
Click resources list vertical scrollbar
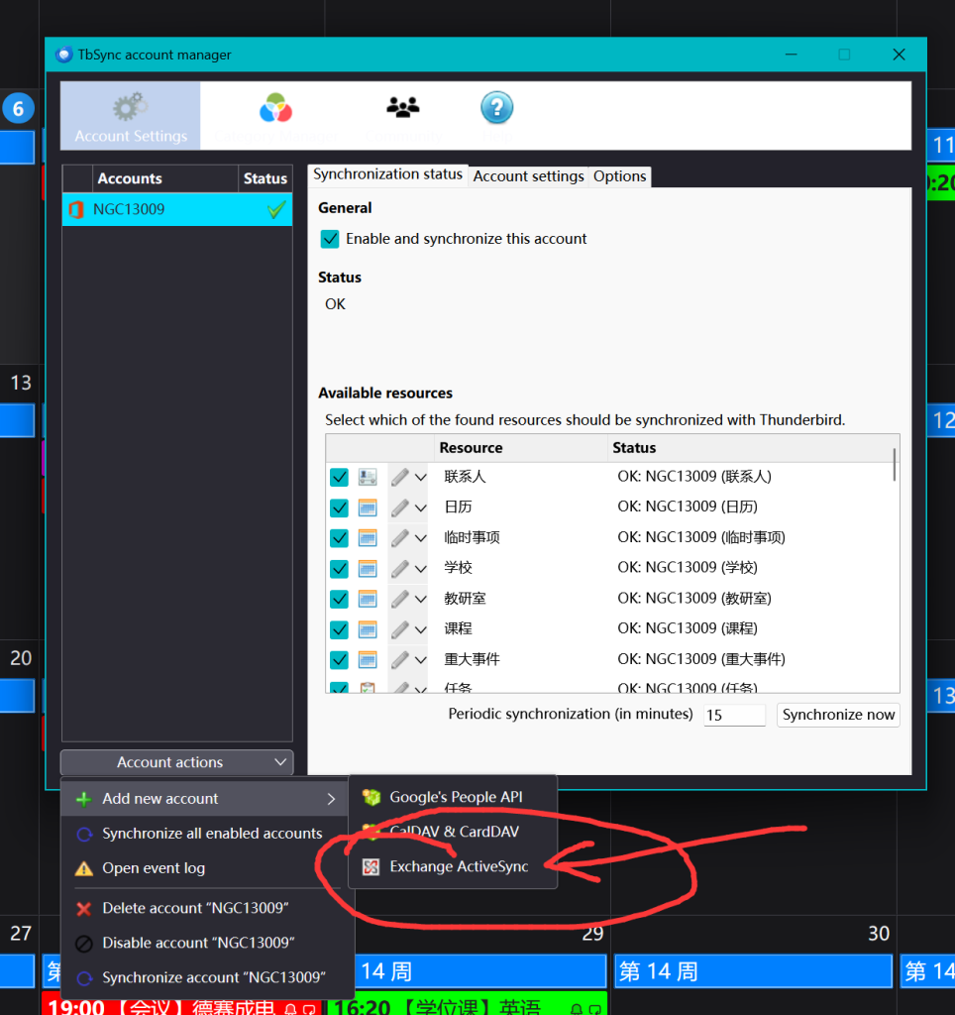(x=895, y=466)
